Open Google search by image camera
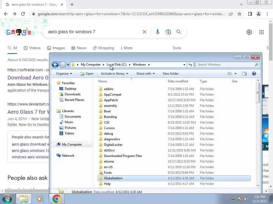This screenshot has height=204, width=273. point(168,32)
